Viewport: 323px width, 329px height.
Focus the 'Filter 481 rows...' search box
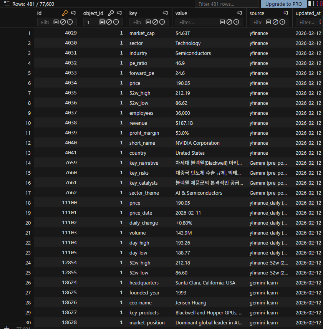point(227,4)
